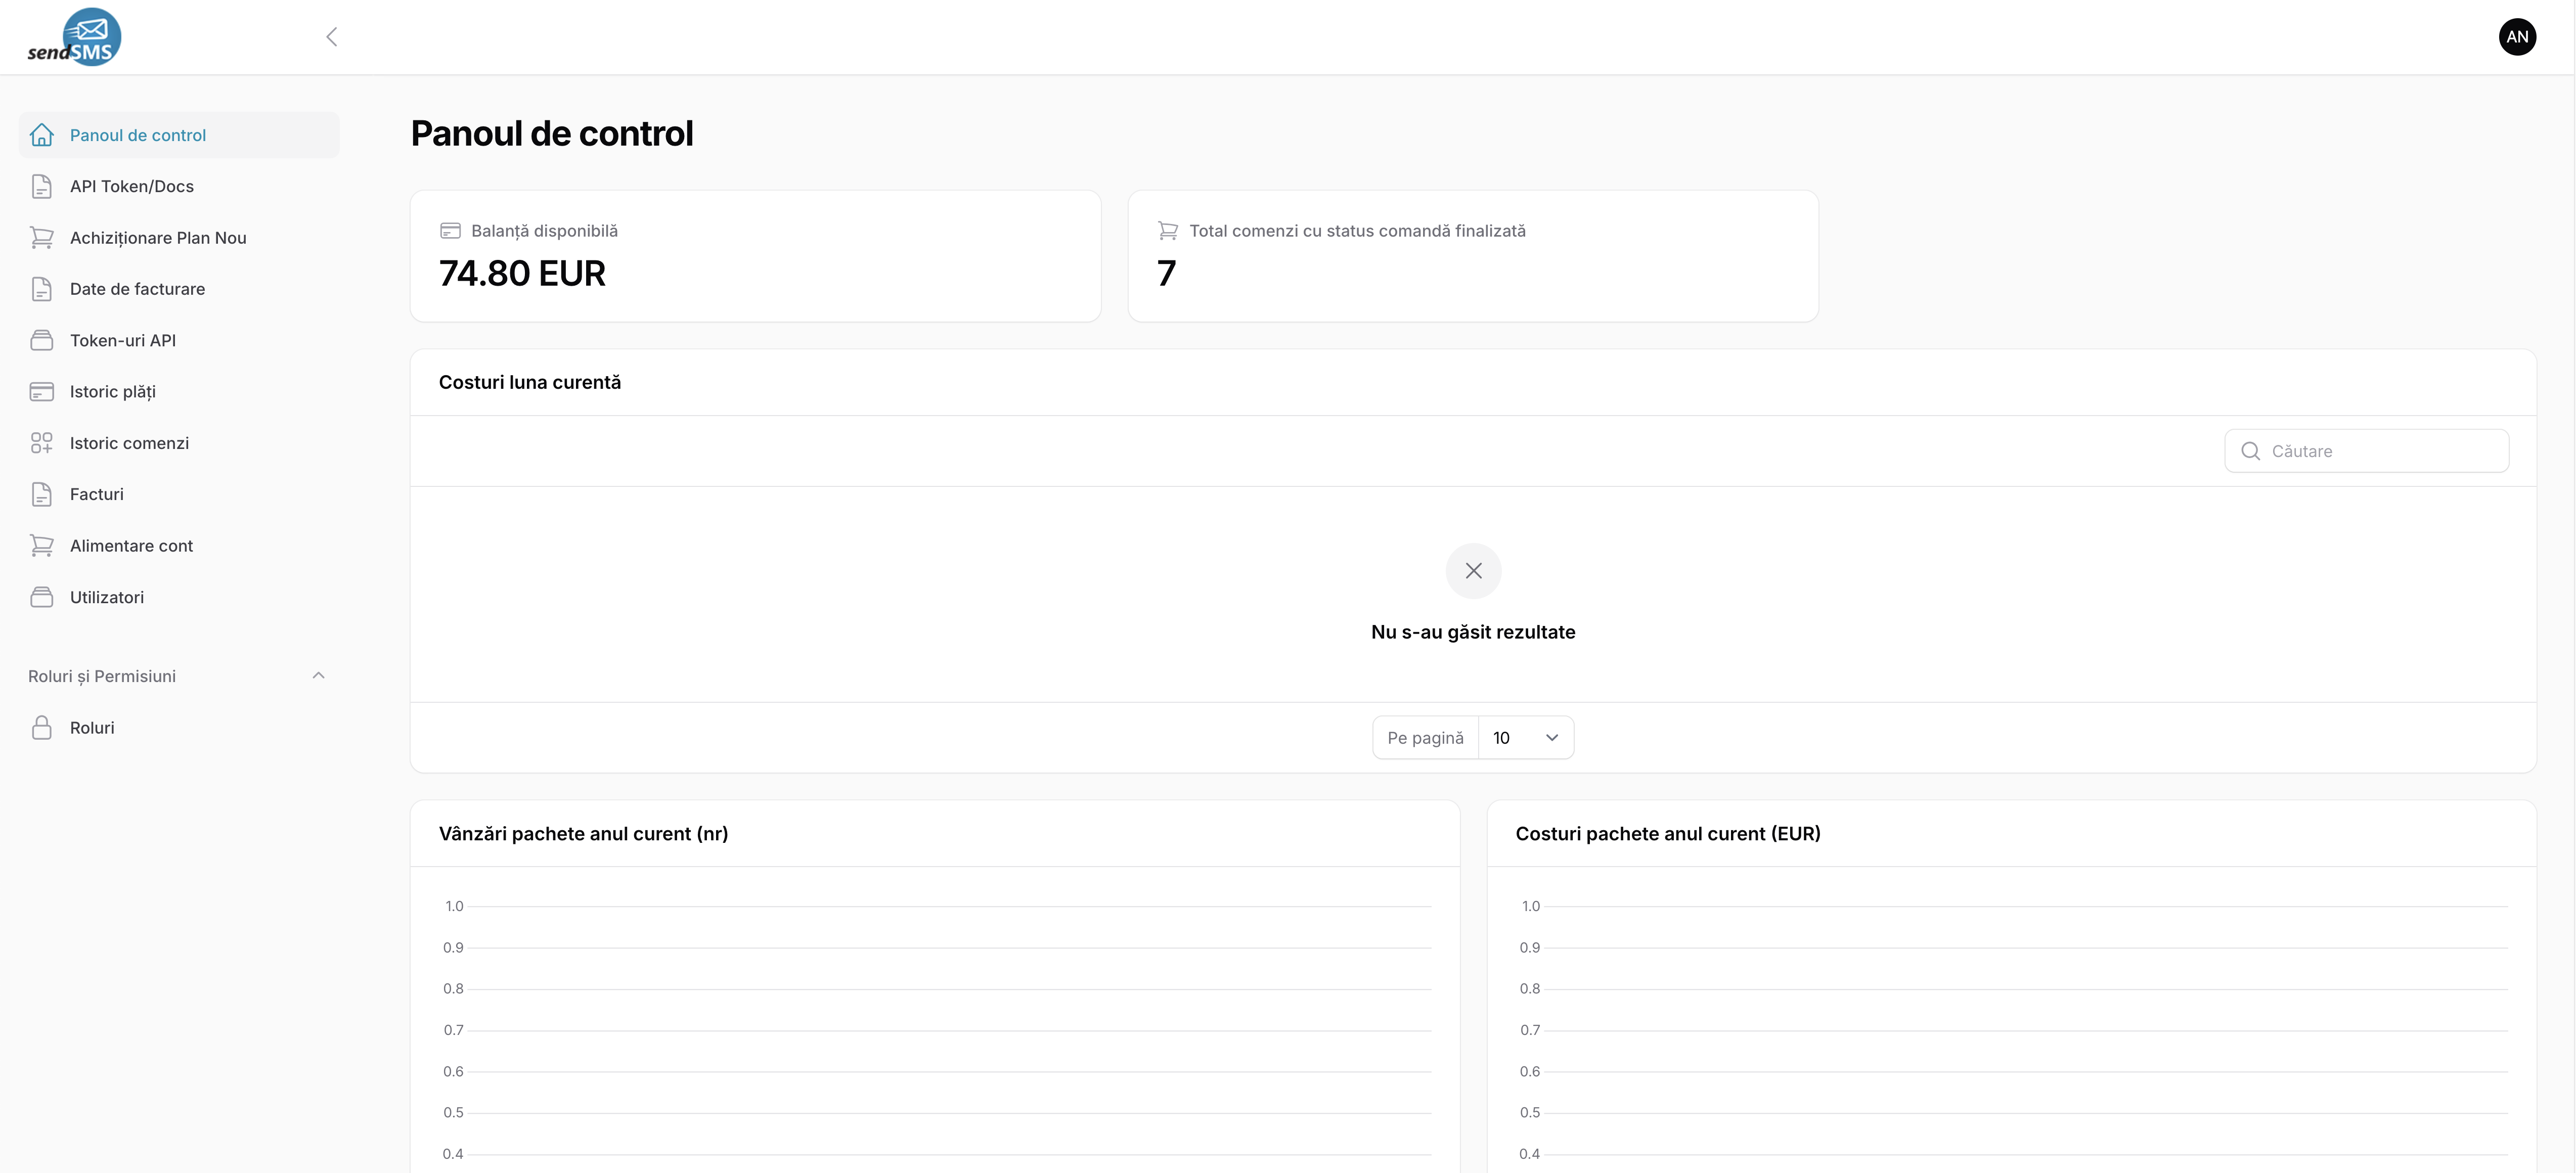Click Nu s-au găsit rezultate message
This screenshot has height=1173, width=2576.
click(x=1473, y=632)
